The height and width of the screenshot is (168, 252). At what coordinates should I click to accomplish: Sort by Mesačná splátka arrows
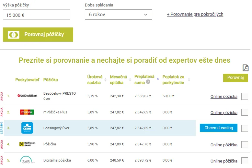point(130,79)
